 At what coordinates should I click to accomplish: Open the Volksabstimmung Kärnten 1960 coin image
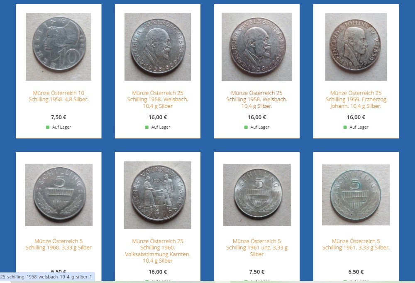(157, 195)
